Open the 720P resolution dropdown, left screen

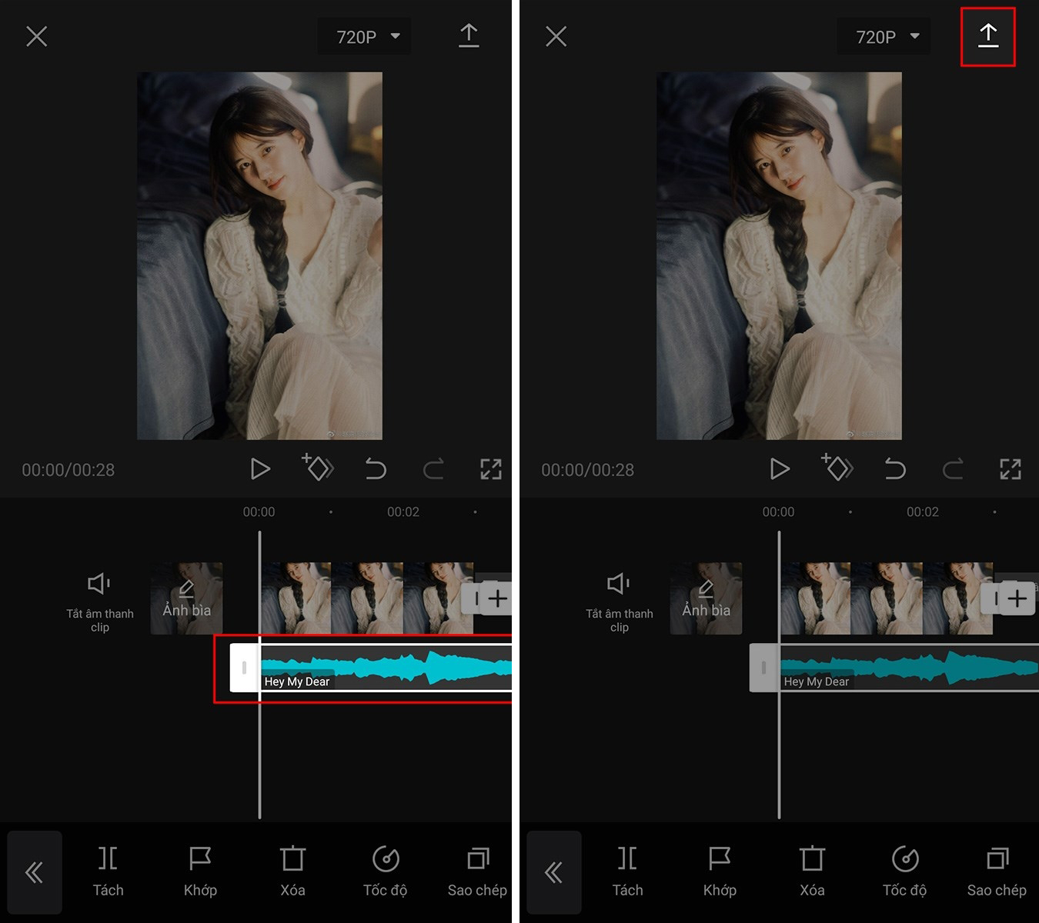364,37
